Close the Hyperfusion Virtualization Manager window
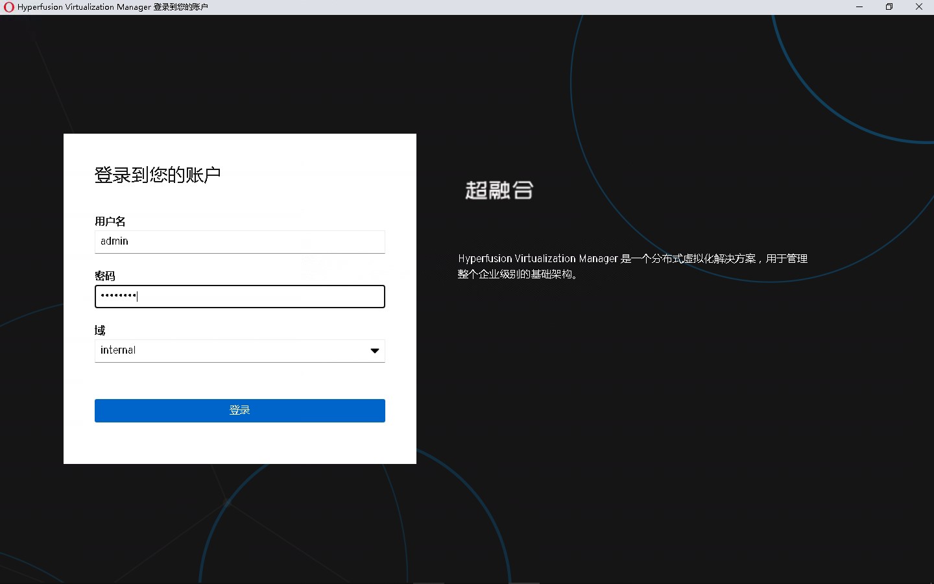 919,7
